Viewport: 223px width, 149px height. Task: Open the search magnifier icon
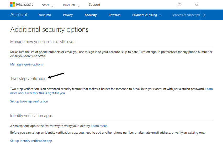(x=180, y=5)
